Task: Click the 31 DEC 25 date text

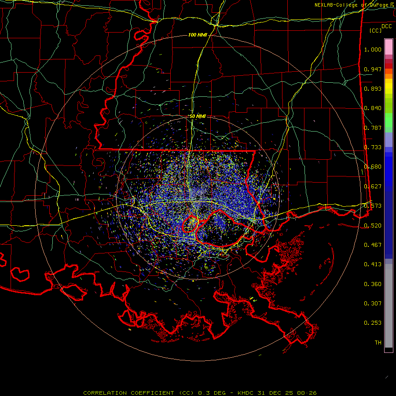Action: pos(275,393)
